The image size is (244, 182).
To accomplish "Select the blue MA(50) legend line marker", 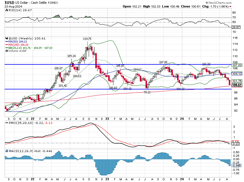I will click(6, 42).
